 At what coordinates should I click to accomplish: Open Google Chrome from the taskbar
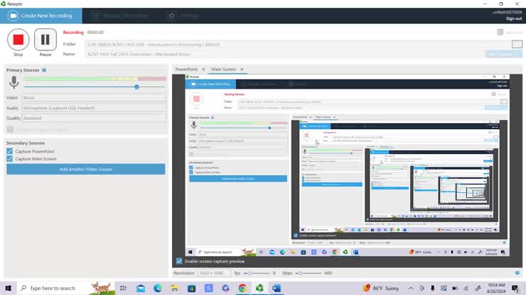[x=242, y=288]
